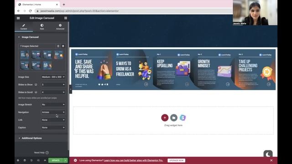The image size is (292, 164).
Task: Click the browser back arrow
Action: click(x=19, y=11)
